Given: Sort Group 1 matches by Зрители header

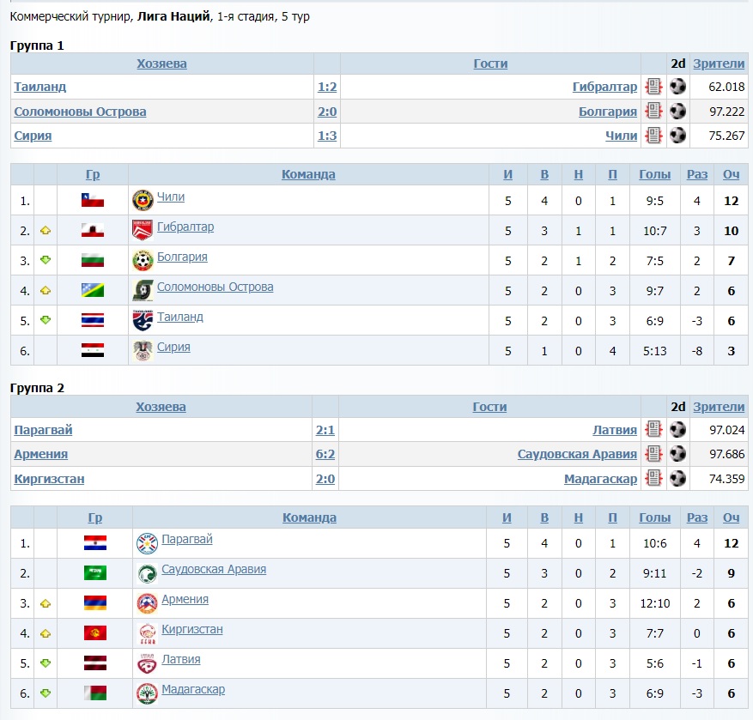Looking at the screenshot, I should point(719,64).
